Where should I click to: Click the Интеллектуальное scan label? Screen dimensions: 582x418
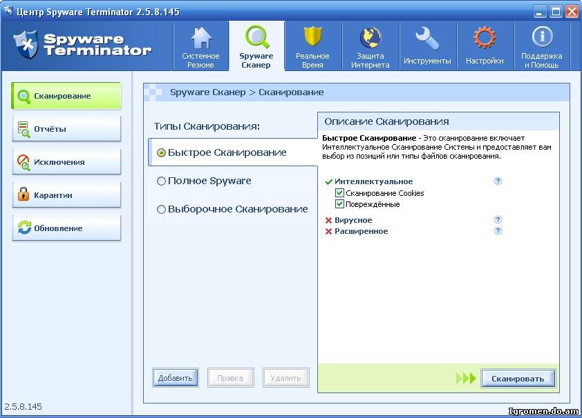(x=374, y=181)
